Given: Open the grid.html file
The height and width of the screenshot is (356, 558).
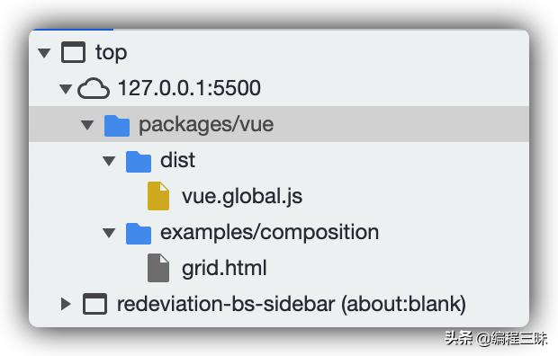Looking at the screenshot, I should pyautogui.click(x=224, y=268).
